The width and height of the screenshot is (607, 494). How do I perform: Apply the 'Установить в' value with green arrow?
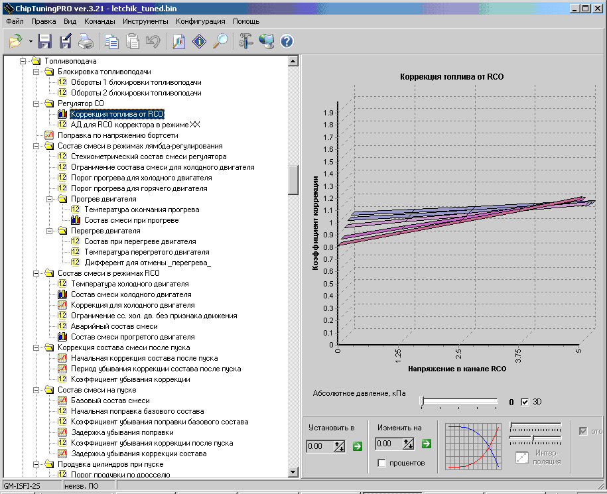357,446
